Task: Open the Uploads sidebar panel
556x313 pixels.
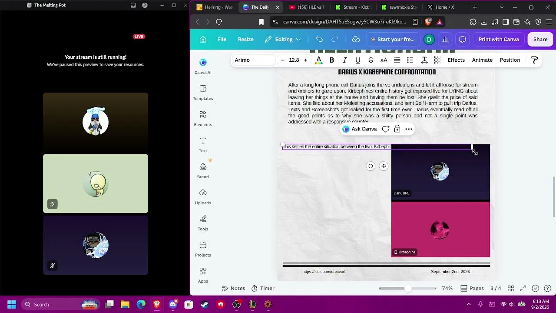Action: tap(203, 197)
